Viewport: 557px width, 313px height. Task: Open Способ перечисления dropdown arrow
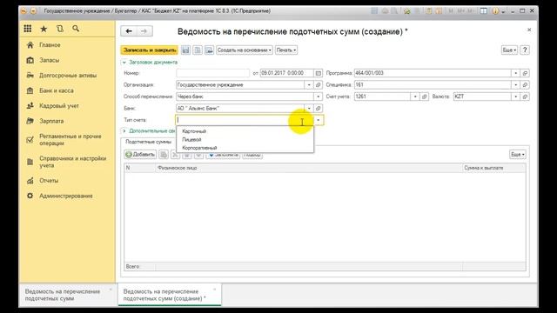(x=319, y=97)
